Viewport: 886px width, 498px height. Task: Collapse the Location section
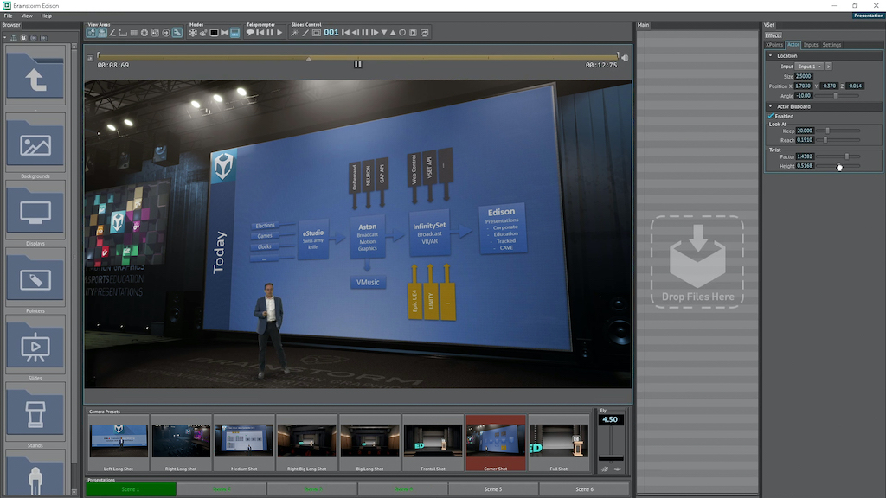[771, 56]
